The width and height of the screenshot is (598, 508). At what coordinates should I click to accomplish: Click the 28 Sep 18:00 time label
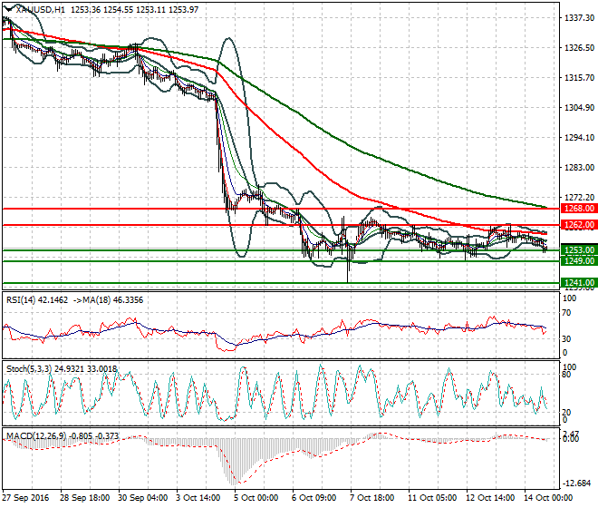click(x=84, y=498)
